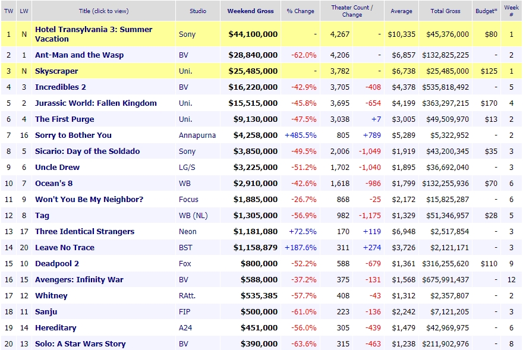Click RAtt. studio in Whitney row
The image size is (523, 350).
187,295
